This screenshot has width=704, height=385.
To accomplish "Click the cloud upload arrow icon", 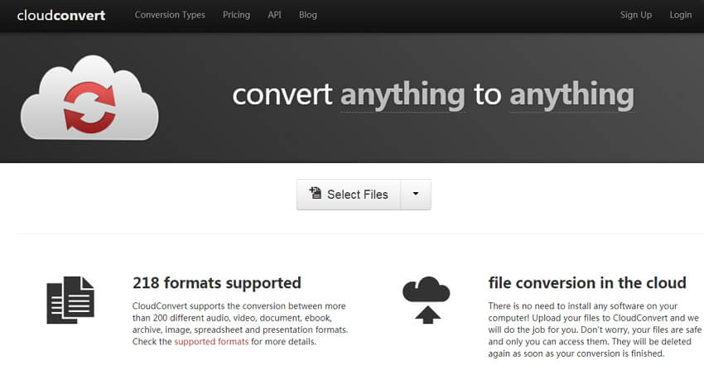I will point(426,300).
